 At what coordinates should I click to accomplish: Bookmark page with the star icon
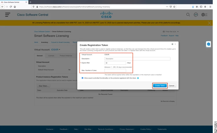point(174,7)
